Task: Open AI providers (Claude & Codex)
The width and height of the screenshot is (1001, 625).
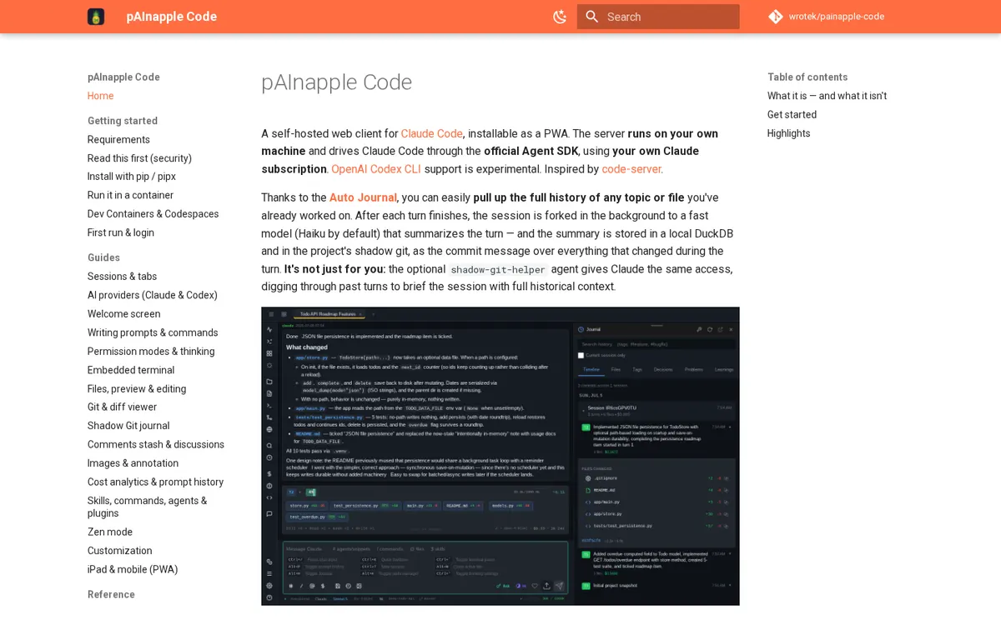Action: [153, 295]
